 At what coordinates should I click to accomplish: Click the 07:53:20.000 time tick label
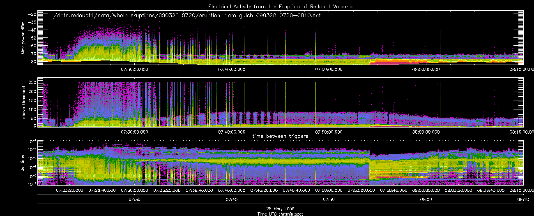(x=361, y=191)
